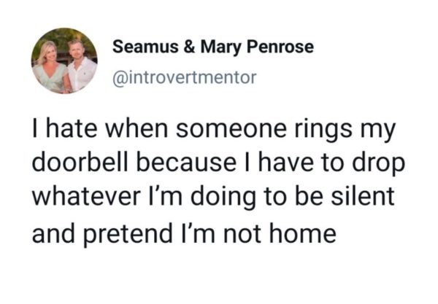This screenshot has height=304, width=438.
Task: Click the display name Seamus & Mary Penrose
Action: [x=213, y=48]
